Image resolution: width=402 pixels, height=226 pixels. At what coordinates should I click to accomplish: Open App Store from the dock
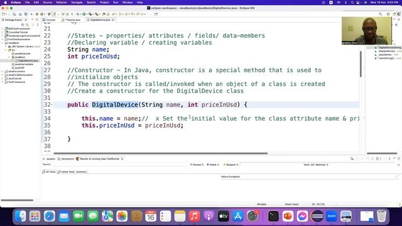pos(238,216)
